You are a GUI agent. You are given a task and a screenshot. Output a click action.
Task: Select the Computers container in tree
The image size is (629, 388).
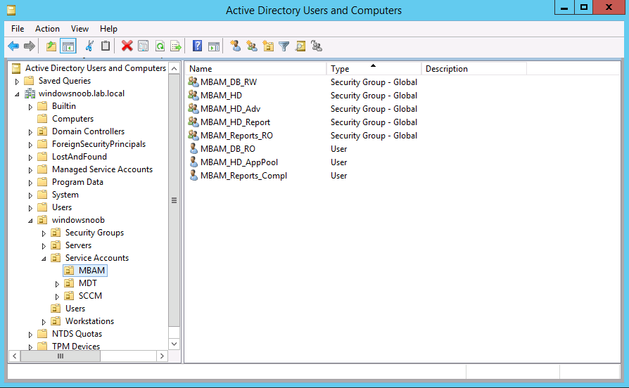pyautogui.click(x=72, y=119)
